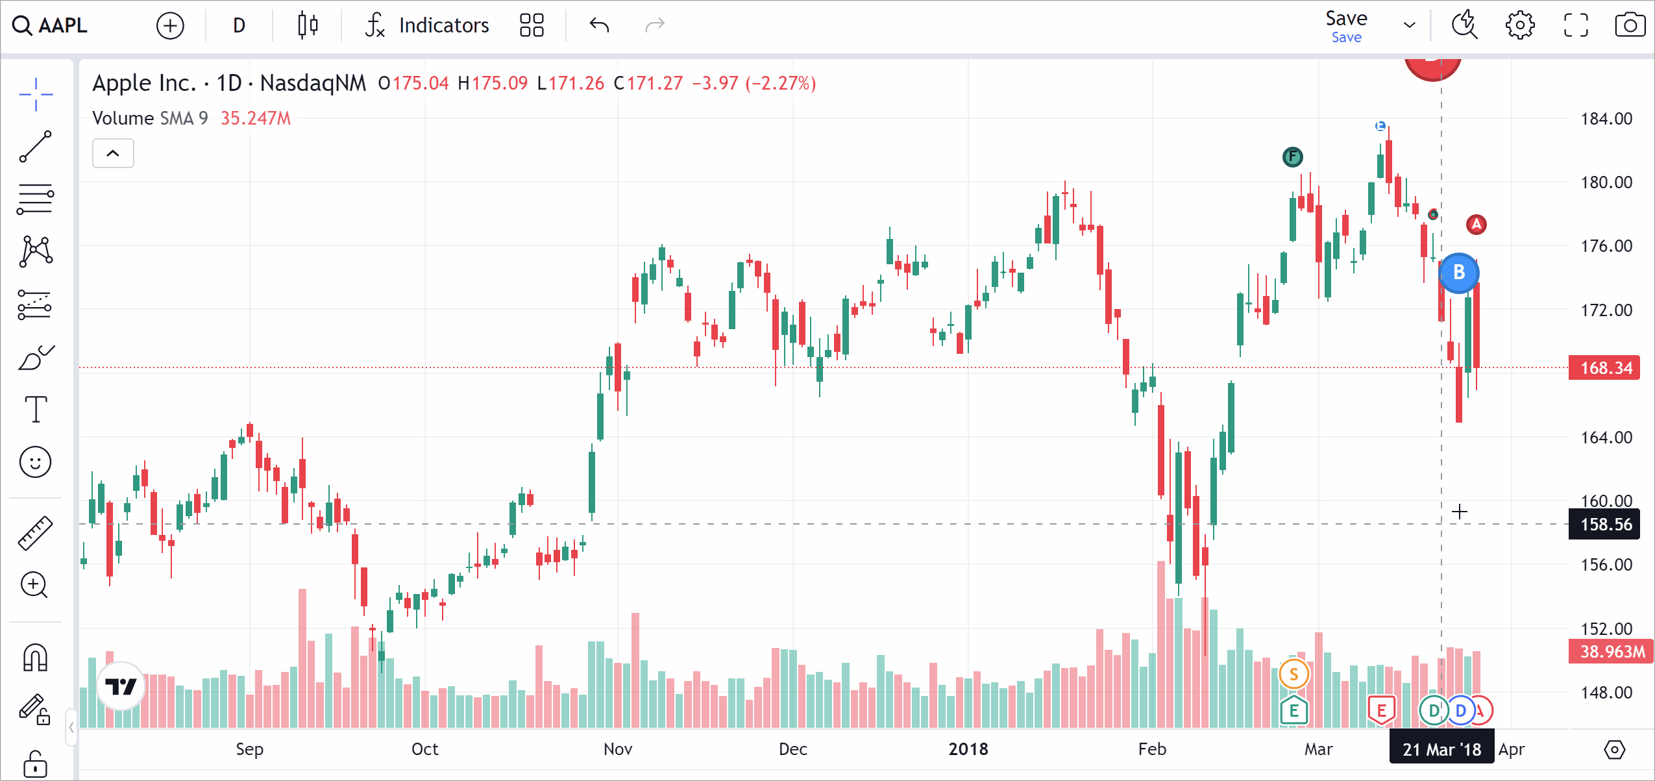Select the Text annotation tool
The height and width of the screenshot is (781, 1655).
[x=36, y=409]
